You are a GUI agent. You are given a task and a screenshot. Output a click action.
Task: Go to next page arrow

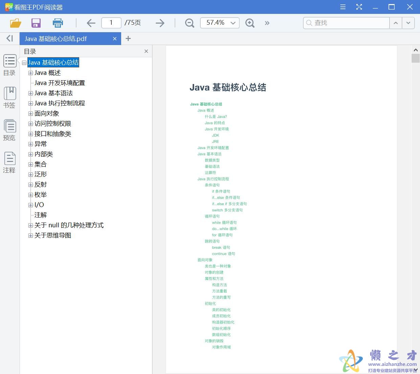coord(160,23)
